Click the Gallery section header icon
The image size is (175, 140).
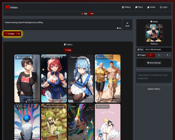coord(65,44)
